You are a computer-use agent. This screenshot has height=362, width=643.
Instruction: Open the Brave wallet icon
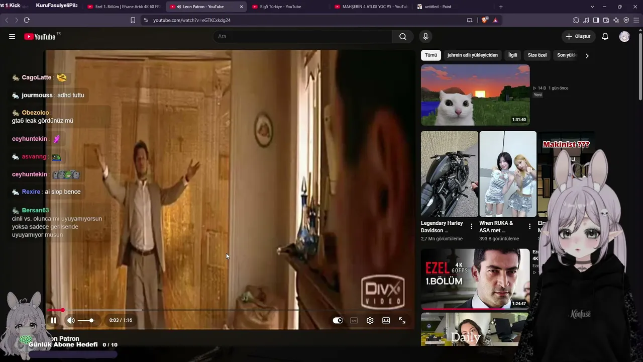[x=606, y=20]
